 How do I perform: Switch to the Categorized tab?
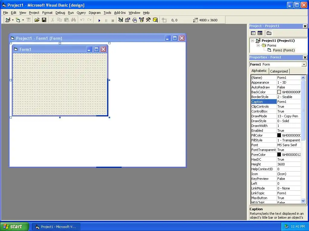pos(279,71)
